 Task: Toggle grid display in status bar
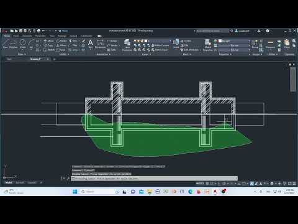(x=207, y=184)
